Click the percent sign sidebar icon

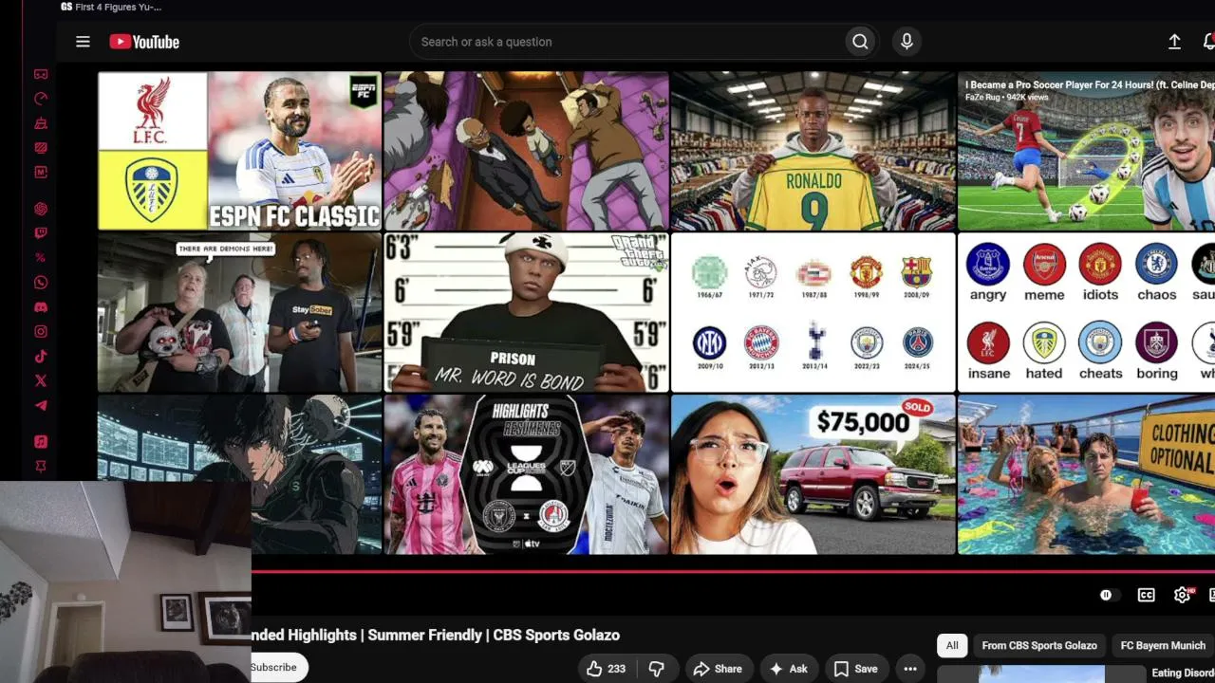coord(41,258)
